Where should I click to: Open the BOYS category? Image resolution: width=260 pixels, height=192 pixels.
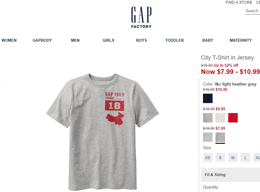point(141,40)
